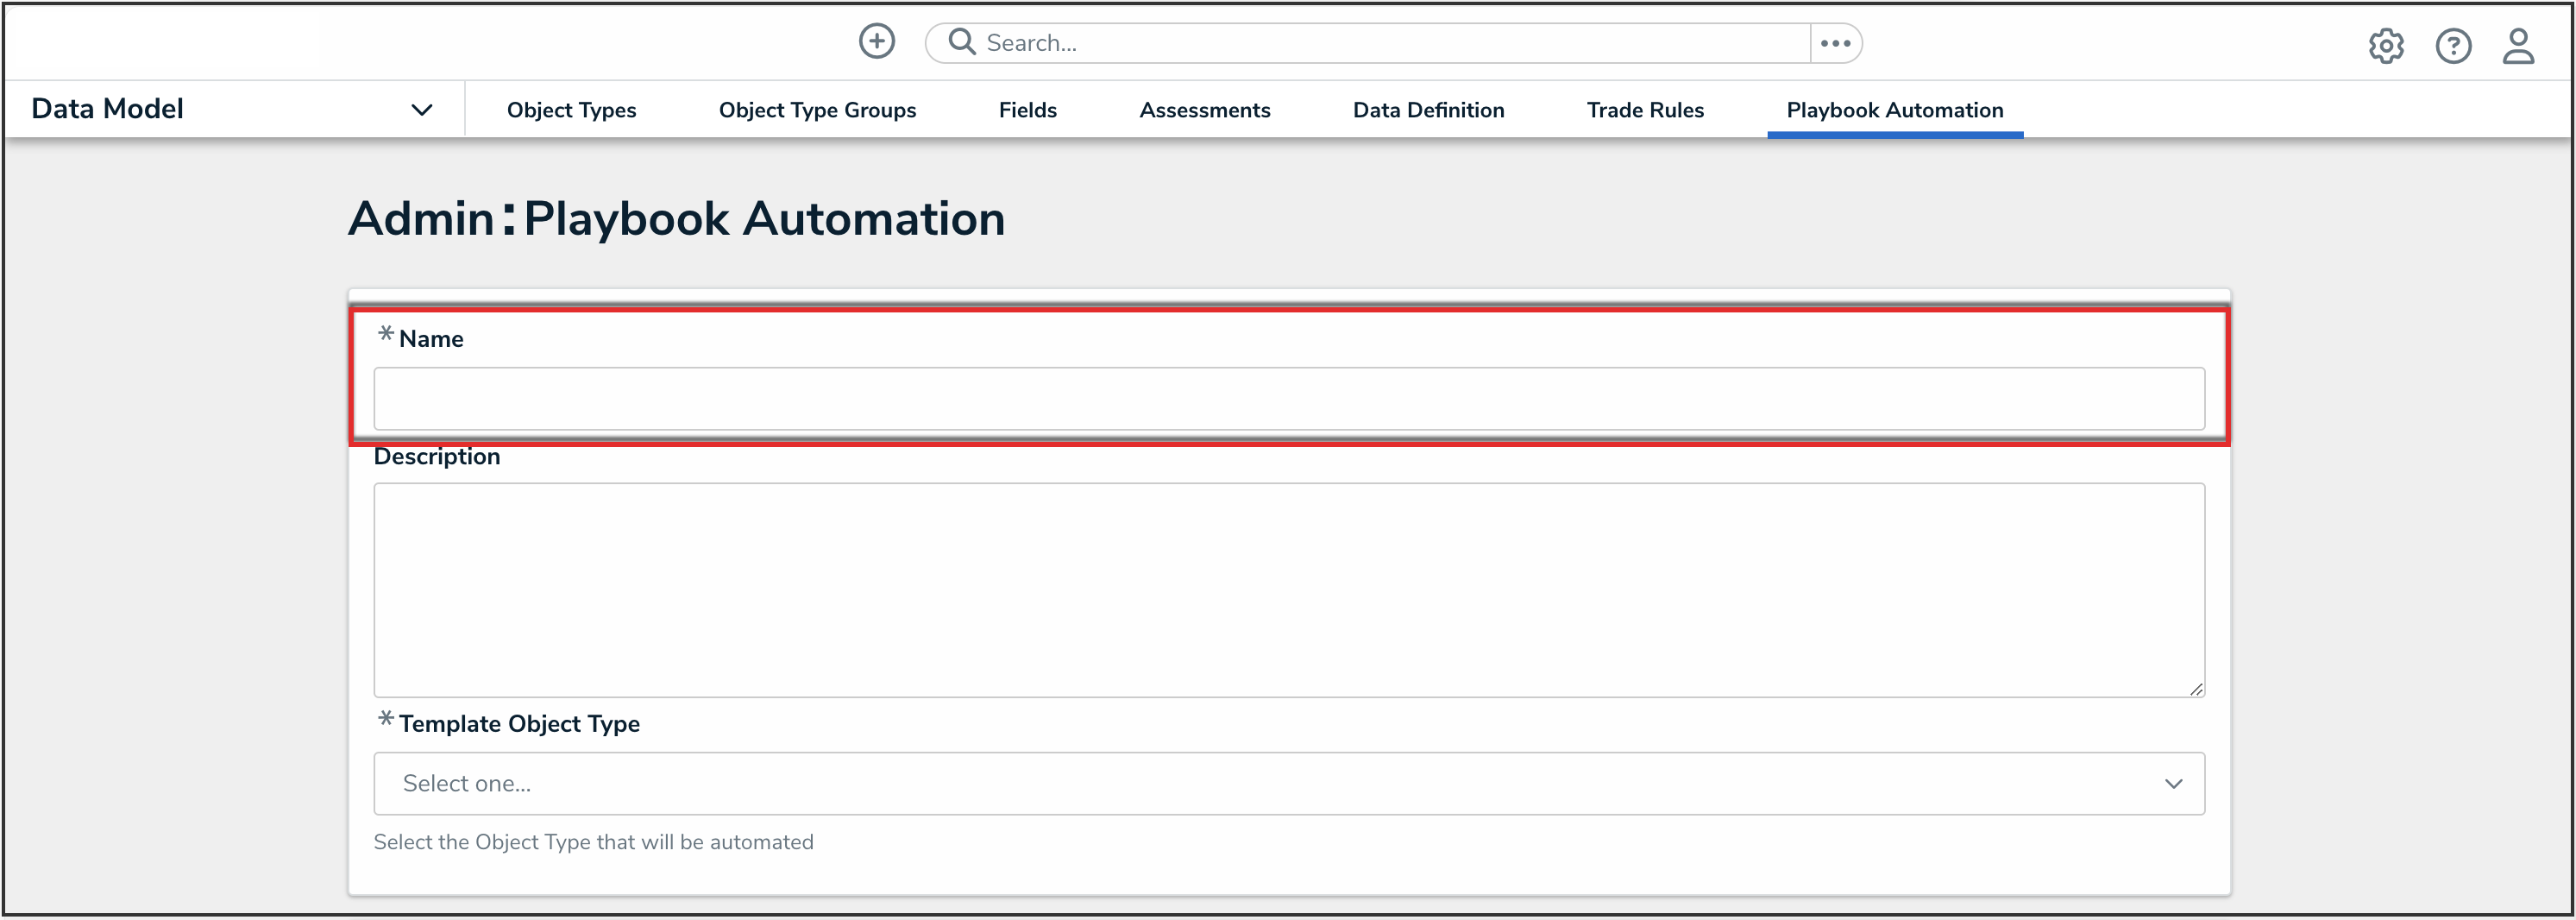This screenshot has height=920, width=2576.
Task: Open the Template Object Type dropdown
Action: coord(1288,783)
